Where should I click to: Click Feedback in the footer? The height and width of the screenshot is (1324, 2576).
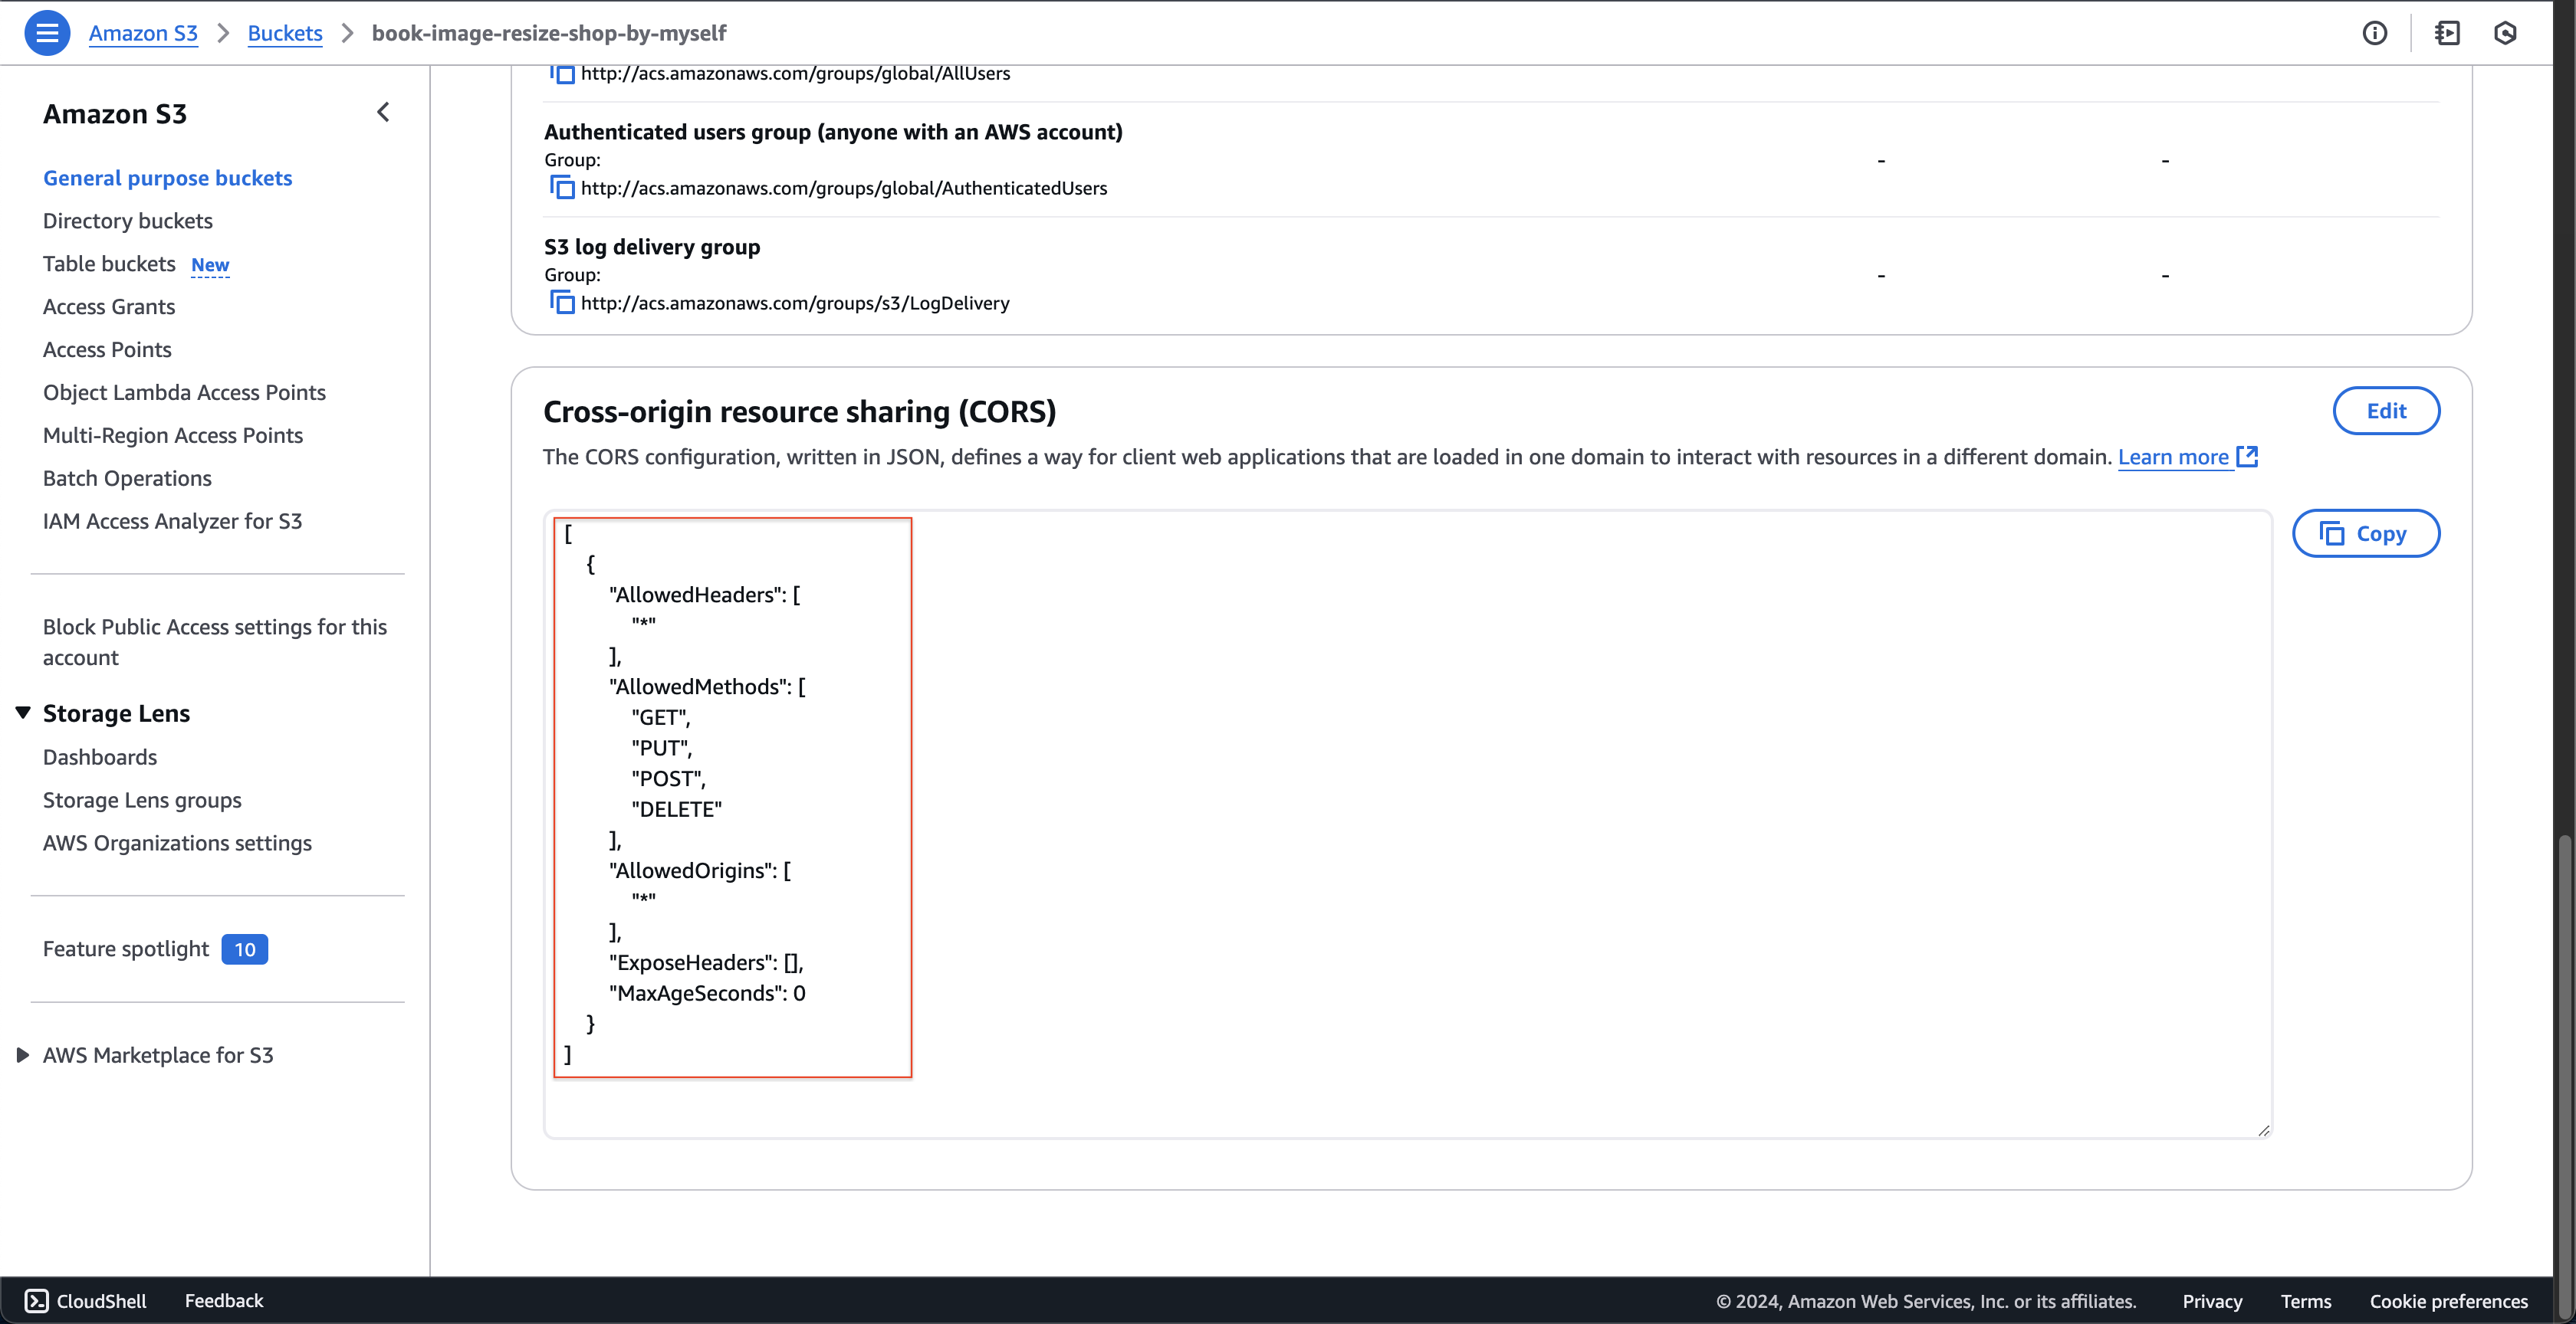pos(224,1300)
